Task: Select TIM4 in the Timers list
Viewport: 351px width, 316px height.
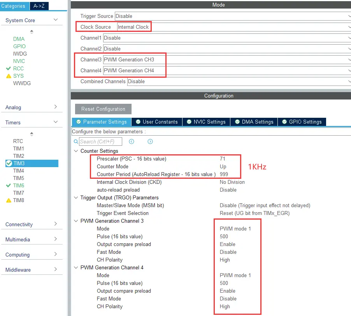Action: (x=19, y=171)
